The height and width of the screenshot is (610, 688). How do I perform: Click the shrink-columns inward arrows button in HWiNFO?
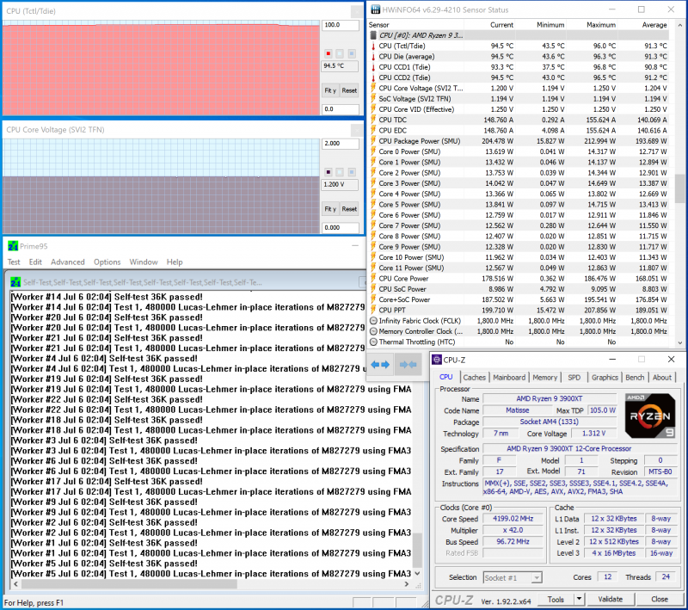tap(408, 364)
